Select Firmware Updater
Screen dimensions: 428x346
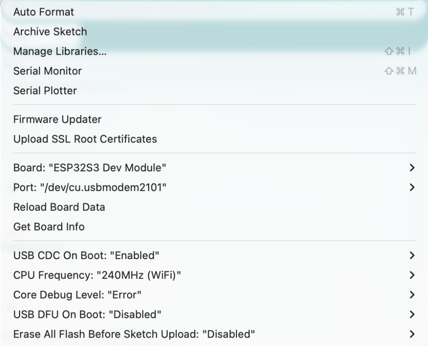(57, 120)
